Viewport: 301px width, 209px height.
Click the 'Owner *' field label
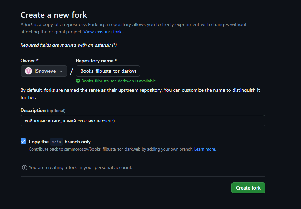click(30, 61)
